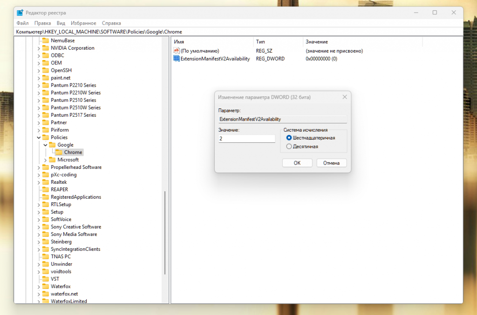Click Отмена to cancel the dialog
This screenshot has width=477, height=315.
tap(331, 163)
